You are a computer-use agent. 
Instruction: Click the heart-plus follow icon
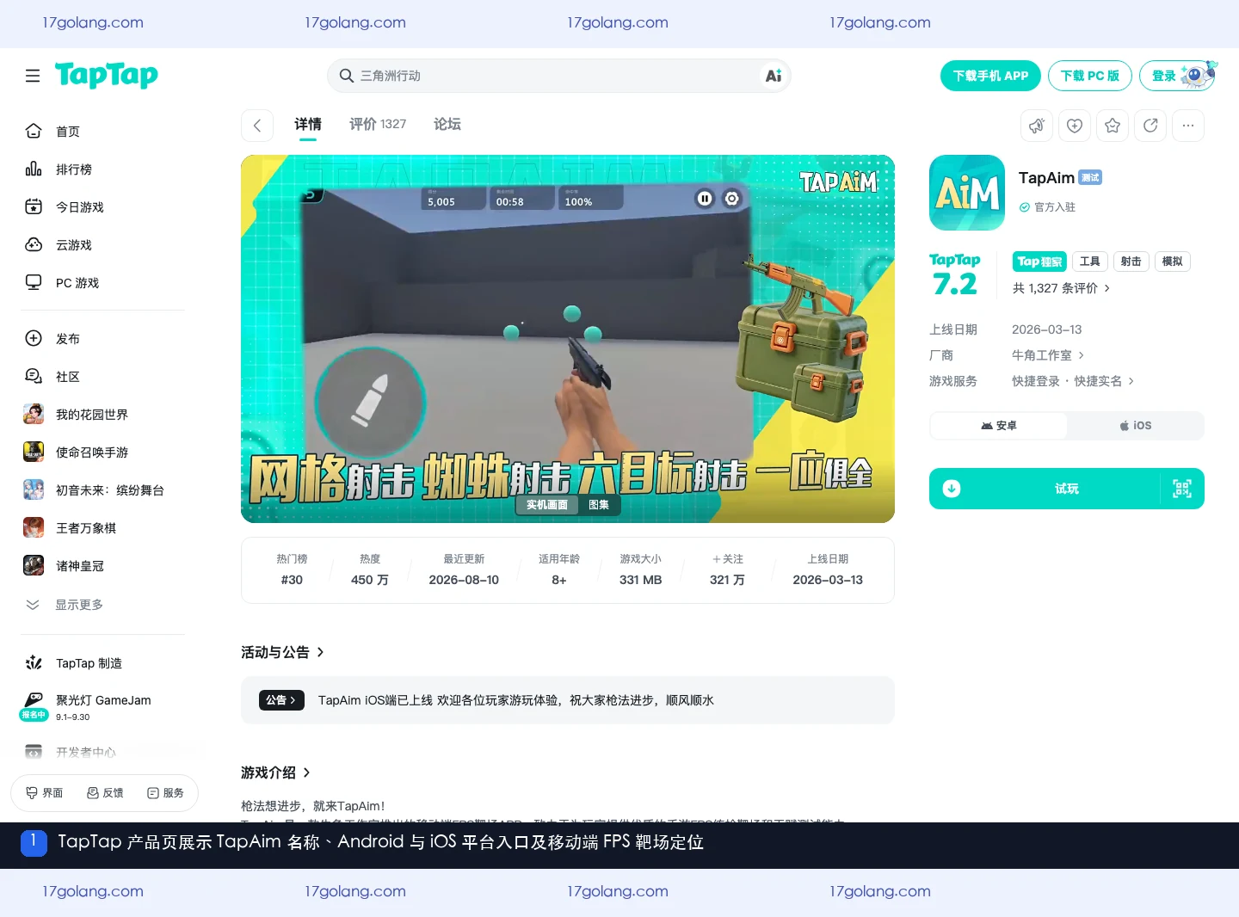tap(1075, 126)
